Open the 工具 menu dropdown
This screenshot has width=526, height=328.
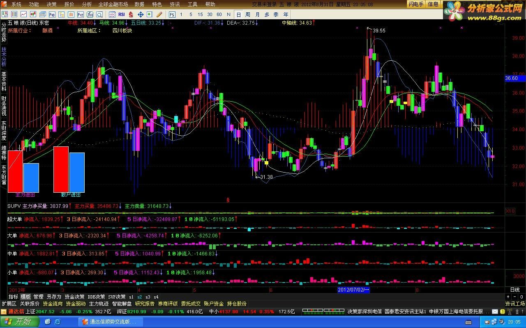click(192, 4)
